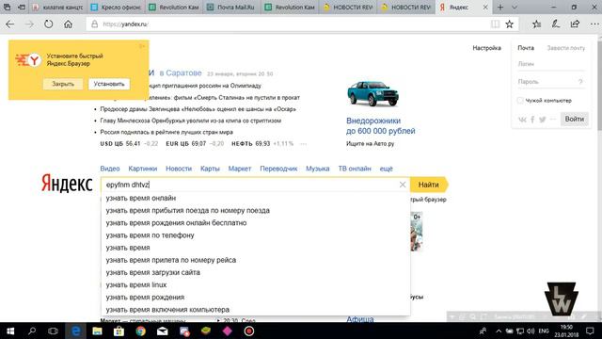Screen dimensions: 602x339
Task: Open Windows Start menu
Action: pos(10,331)
